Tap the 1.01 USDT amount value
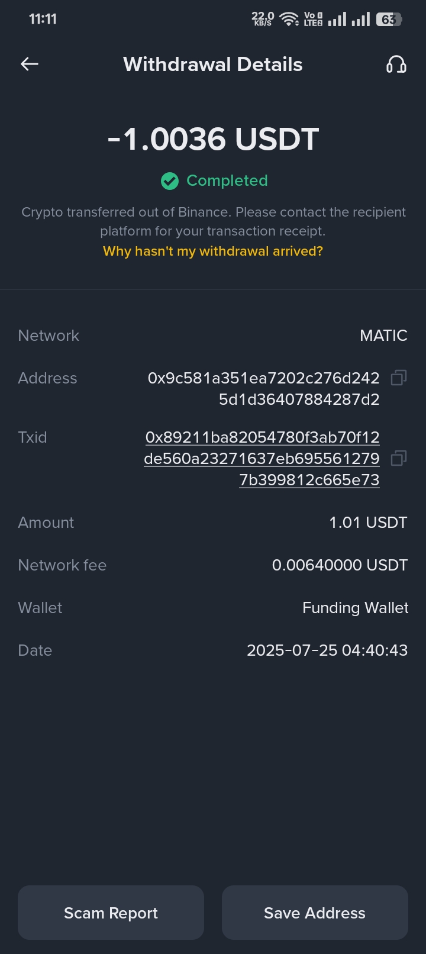Screen dimensions: 426x954 point(368,523)
